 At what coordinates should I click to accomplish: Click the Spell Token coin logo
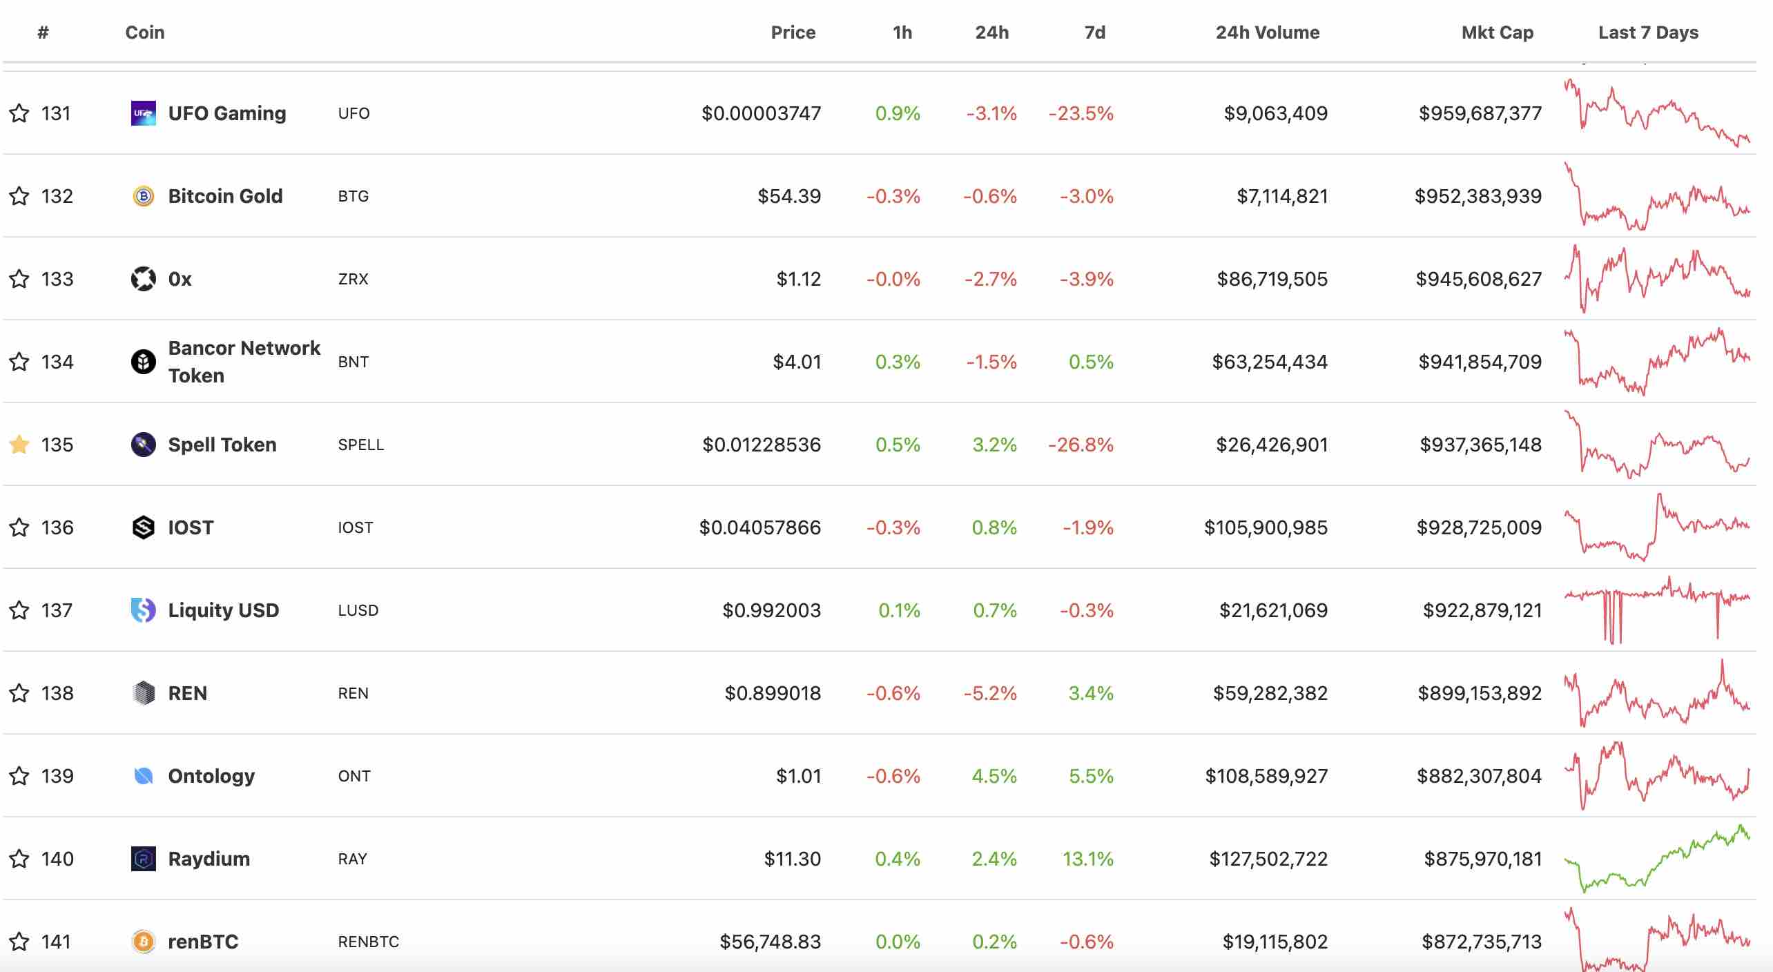[143, 445]
